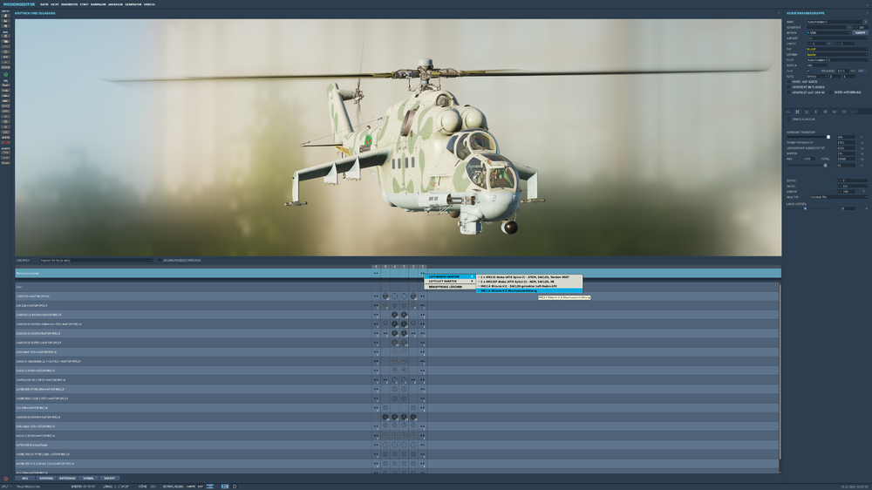
Task: Click the red X delete icon in left toolbar
Action: point(5,142)
